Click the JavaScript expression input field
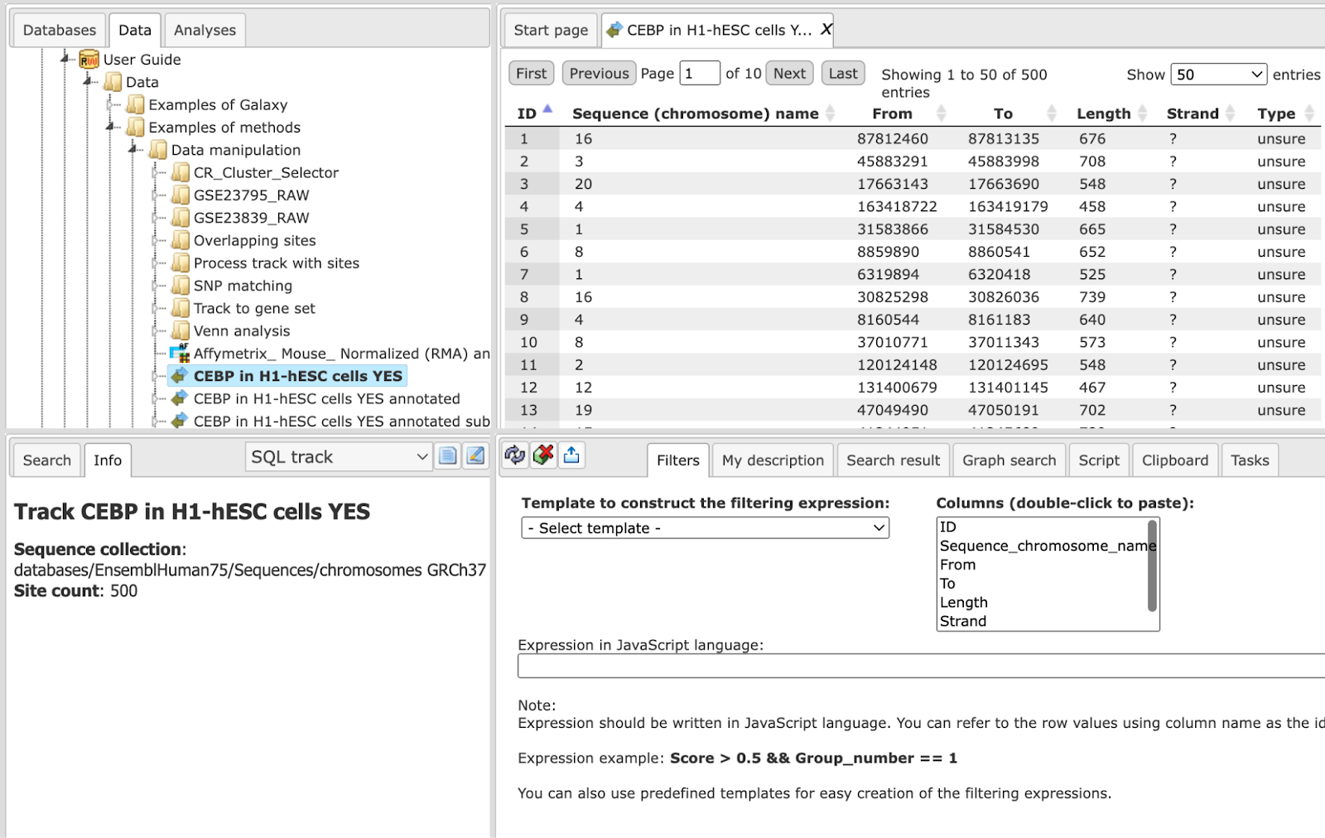Screen dimensions: 1325x838 (x=921, y=666)
